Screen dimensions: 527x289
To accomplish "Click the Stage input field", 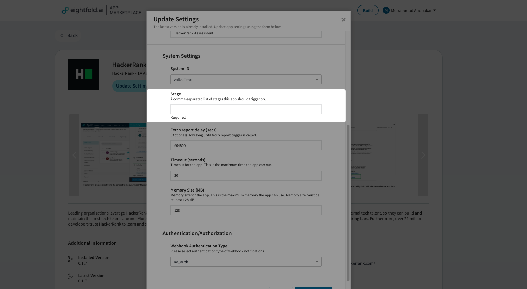I will [x=246, y=109].
